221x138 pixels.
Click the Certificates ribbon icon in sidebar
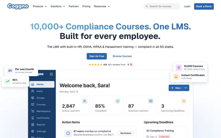coord(33,118)
